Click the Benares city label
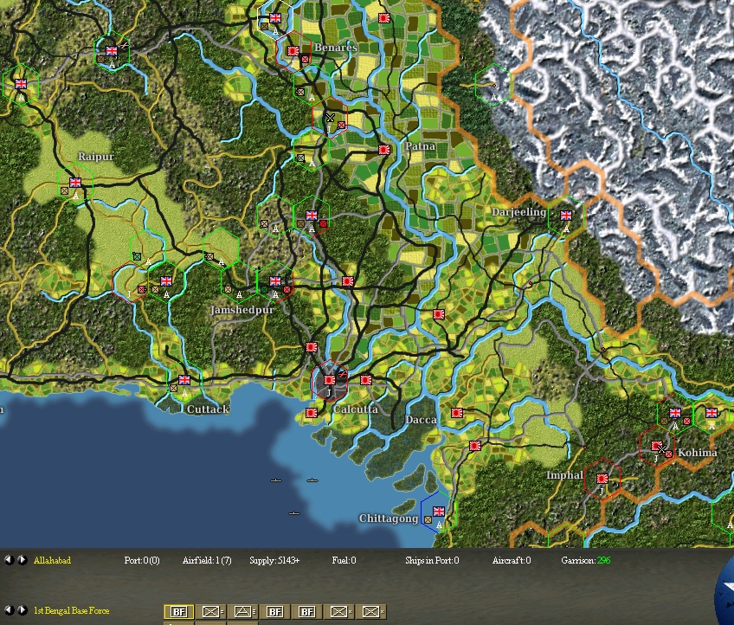This screenshot has height=625, width=734. pos(336,48)
